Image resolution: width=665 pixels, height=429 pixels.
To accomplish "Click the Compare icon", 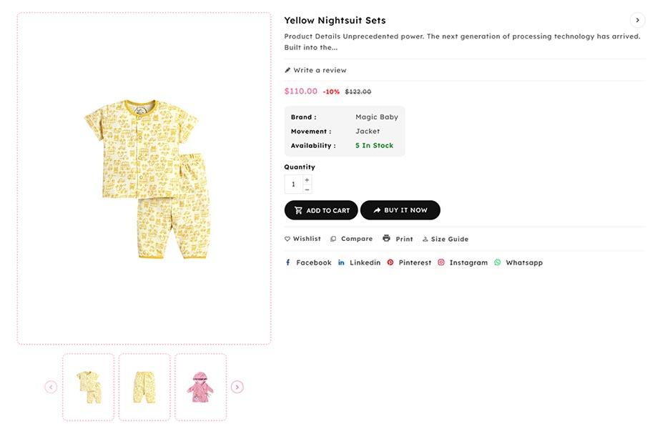I will 333,239.
